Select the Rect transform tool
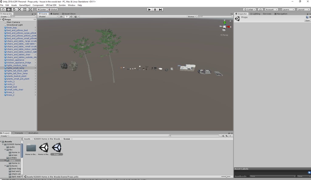Screen dimensions: 311x180 (24, 9)
